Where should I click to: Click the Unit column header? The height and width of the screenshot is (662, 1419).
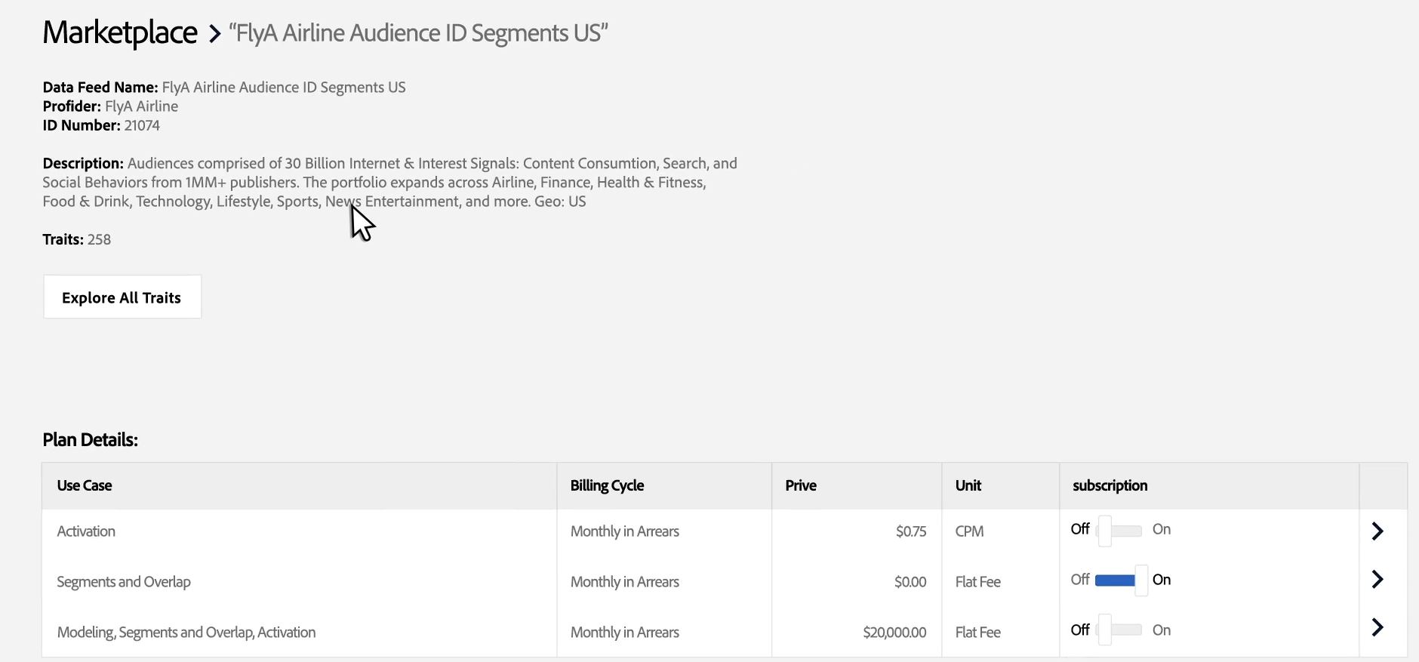tap(968, 485)
